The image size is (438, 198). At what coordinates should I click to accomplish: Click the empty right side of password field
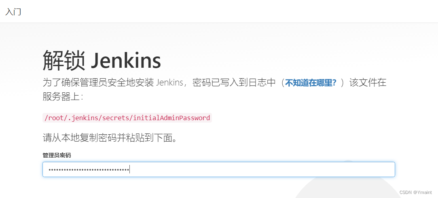point(262,169)
